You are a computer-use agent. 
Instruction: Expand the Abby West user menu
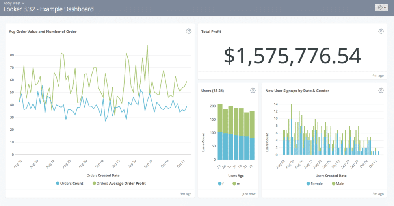click(x=13, y=2)
